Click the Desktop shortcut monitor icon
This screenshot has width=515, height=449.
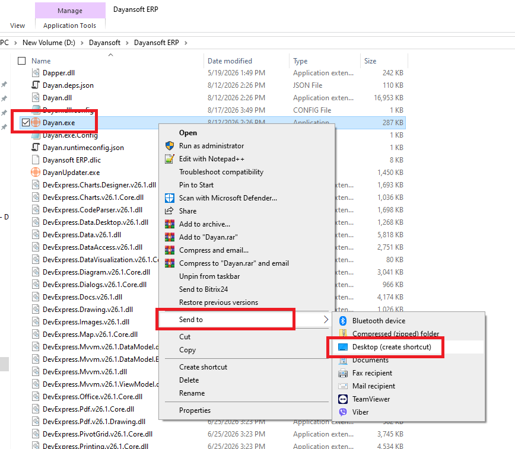pyautogui.click(x=343, y=347)
